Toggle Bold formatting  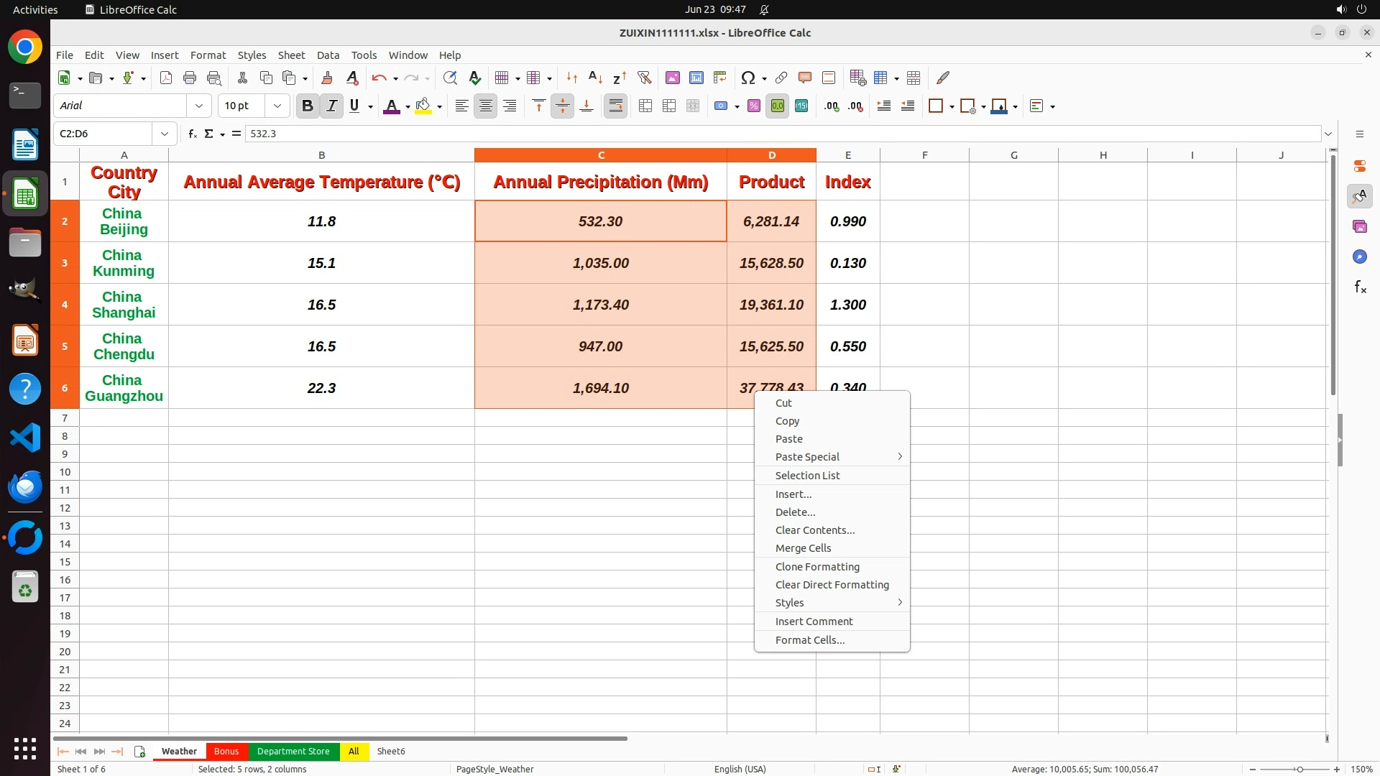(308, 106)
